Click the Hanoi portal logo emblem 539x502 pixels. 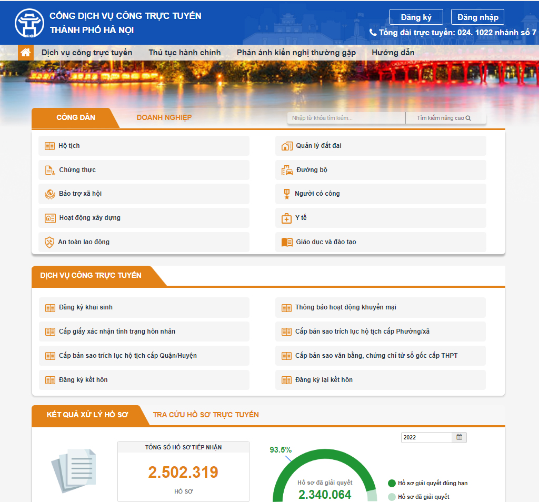pos(29,23)
